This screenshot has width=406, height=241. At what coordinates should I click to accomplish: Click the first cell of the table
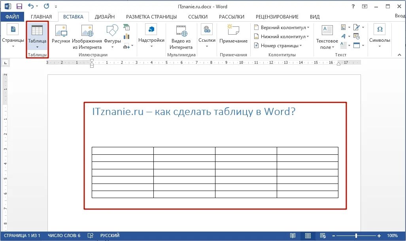[x=123, y=151]
